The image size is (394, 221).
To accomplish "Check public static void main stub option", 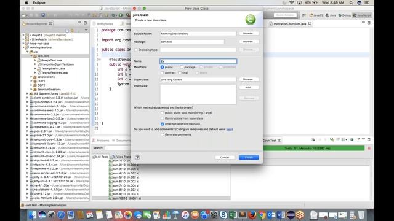I will (162, 113).
